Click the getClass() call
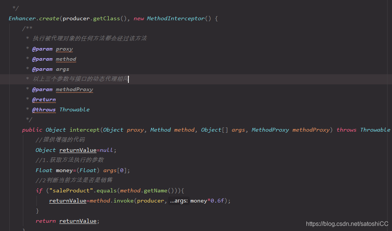This screenshot has width=392, height=231. pos(110,18)
